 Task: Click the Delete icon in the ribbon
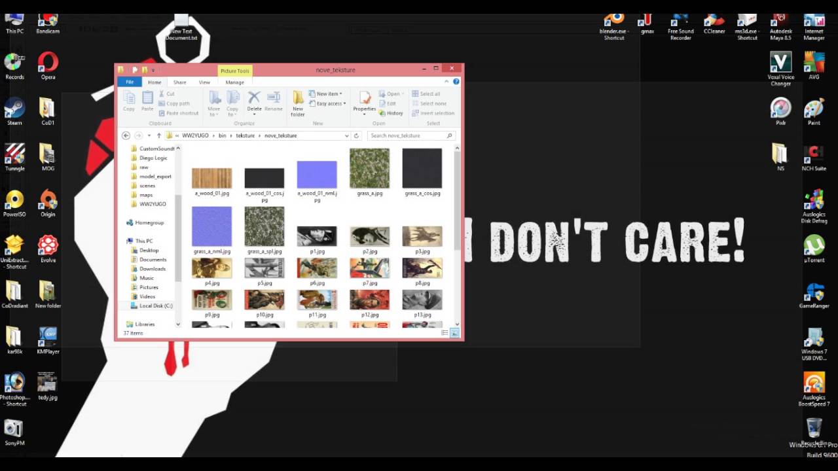254,98
